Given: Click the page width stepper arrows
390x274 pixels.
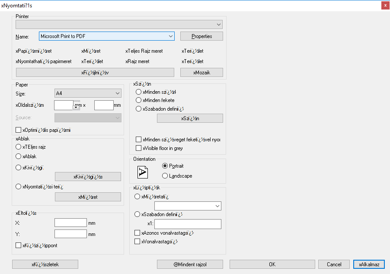Looking at the screenshot, I should 76,105.
